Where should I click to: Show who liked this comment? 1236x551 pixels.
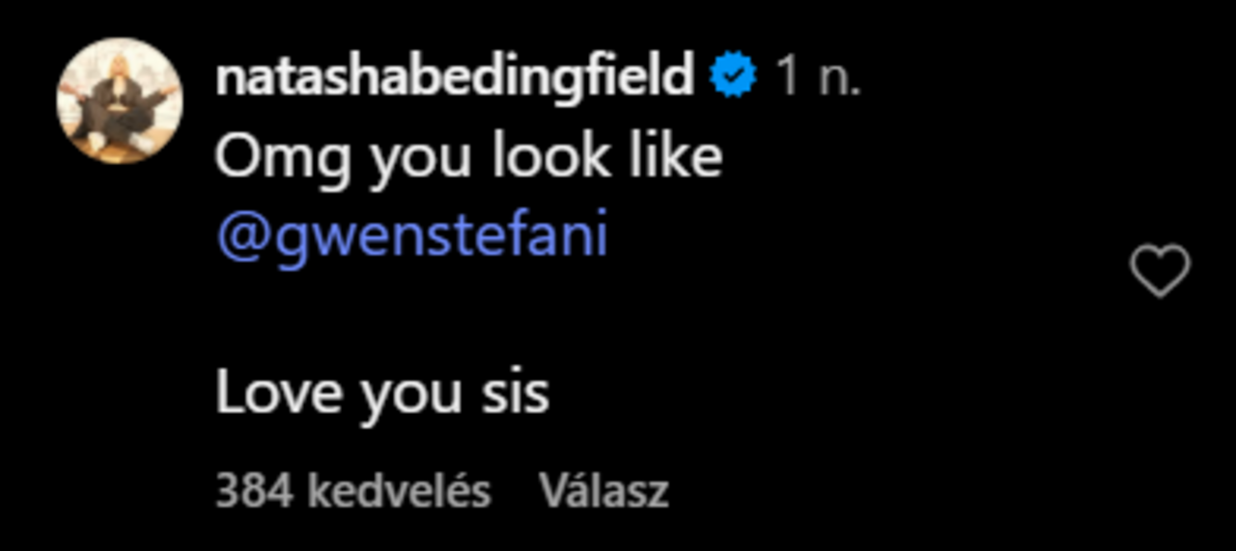pyautogui.click(x=352, y=491)
